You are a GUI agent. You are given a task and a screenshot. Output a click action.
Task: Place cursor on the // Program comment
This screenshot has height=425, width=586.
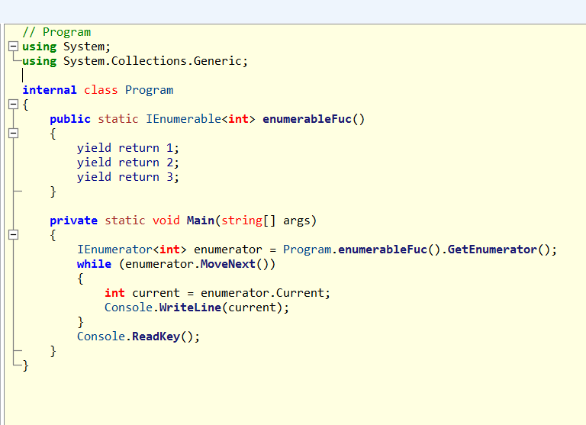(x=56, y=32)
